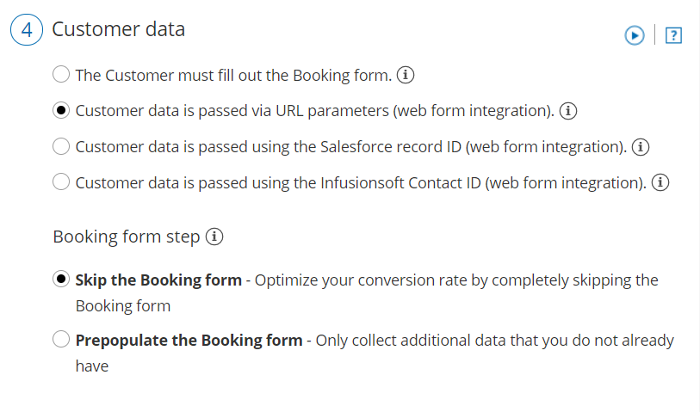Show info for 'Customer must fill out' option
This screenshot has height=412, width=700.
406,75
